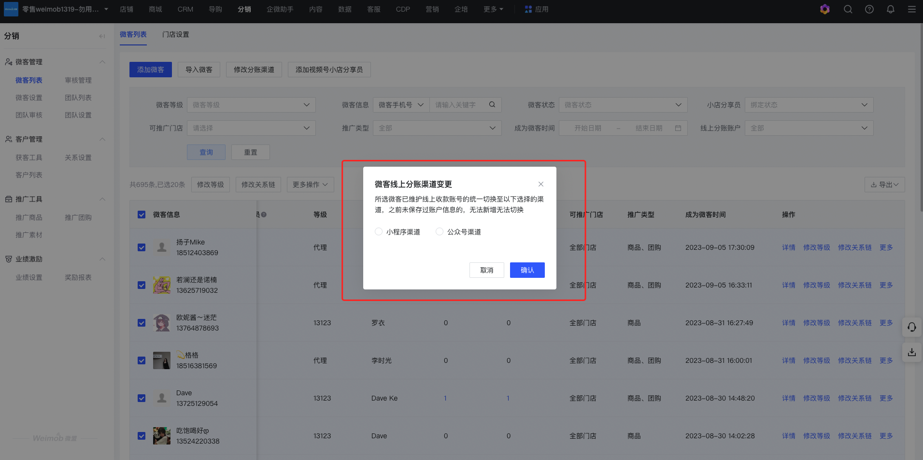Viewport: 923px width, 460px height.
Task: Click the 开始日期 date input
Action: (588, 128)
